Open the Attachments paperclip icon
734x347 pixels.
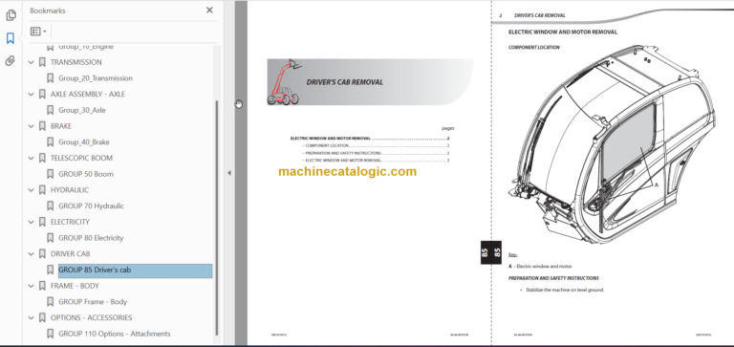click(x=11, y=61)
